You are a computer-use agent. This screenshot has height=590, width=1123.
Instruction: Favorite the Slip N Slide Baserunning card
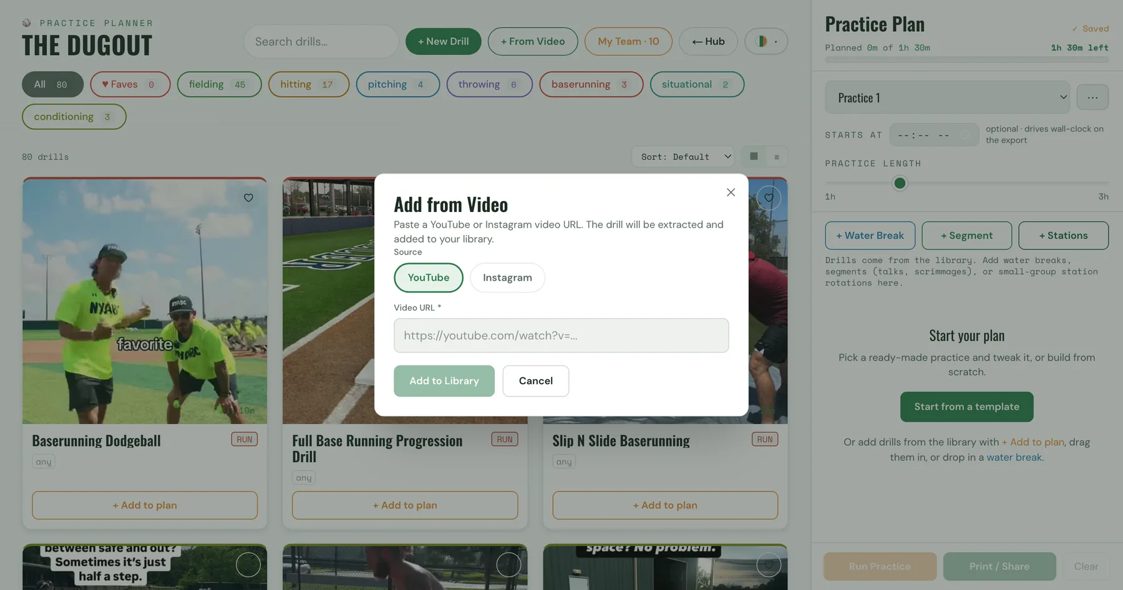[769, 198]
